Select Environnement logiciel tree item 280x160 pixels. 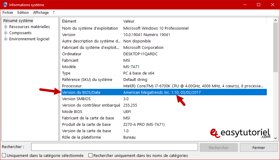29,39
